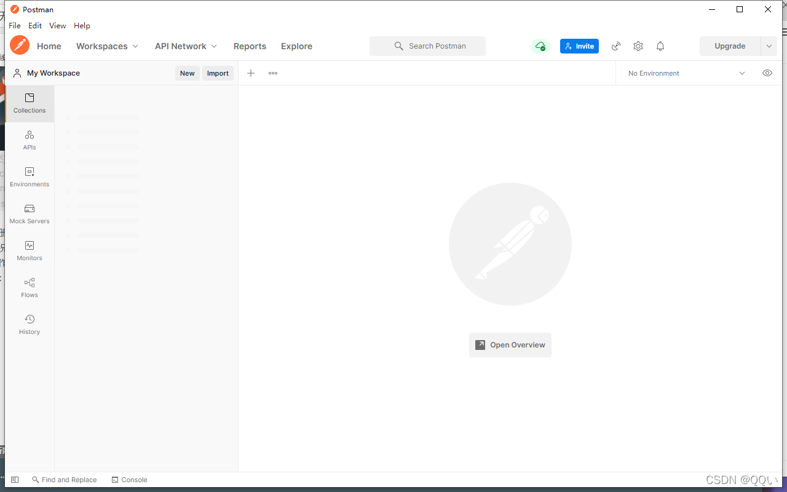Open the View menu

coord(58,26)
